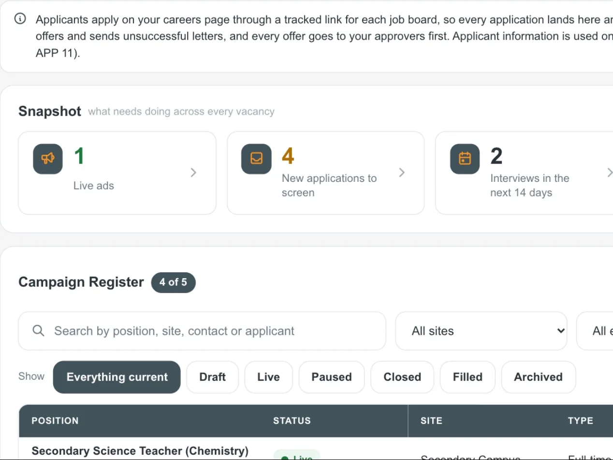Open Live ads card via its chevron
The width and height of the screenshot is (613, 460).
coord(193,173)
